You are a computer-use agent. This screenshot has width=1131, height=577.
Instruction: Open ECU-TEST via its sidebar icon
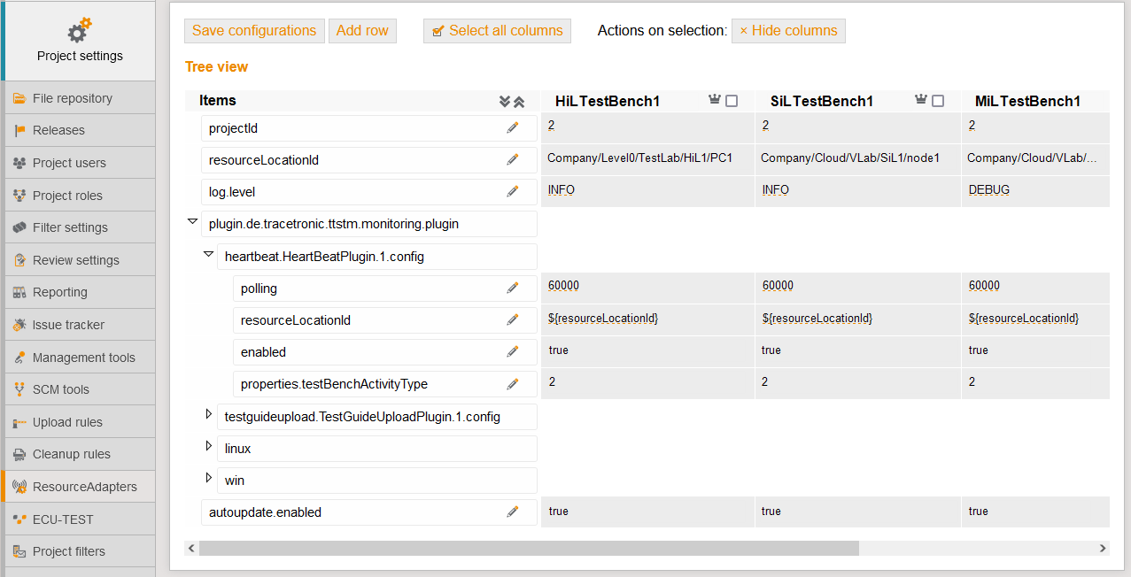tap(19, 519)
